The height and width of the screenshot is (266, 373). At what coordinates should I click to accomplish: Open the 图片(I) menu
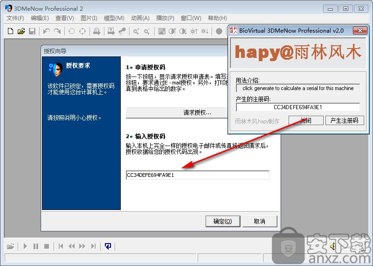click(x=89, y=18)
